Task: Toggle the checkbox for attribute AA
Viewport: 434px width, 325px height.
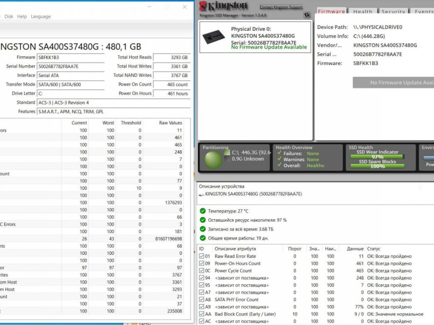Action: [201, 314]
